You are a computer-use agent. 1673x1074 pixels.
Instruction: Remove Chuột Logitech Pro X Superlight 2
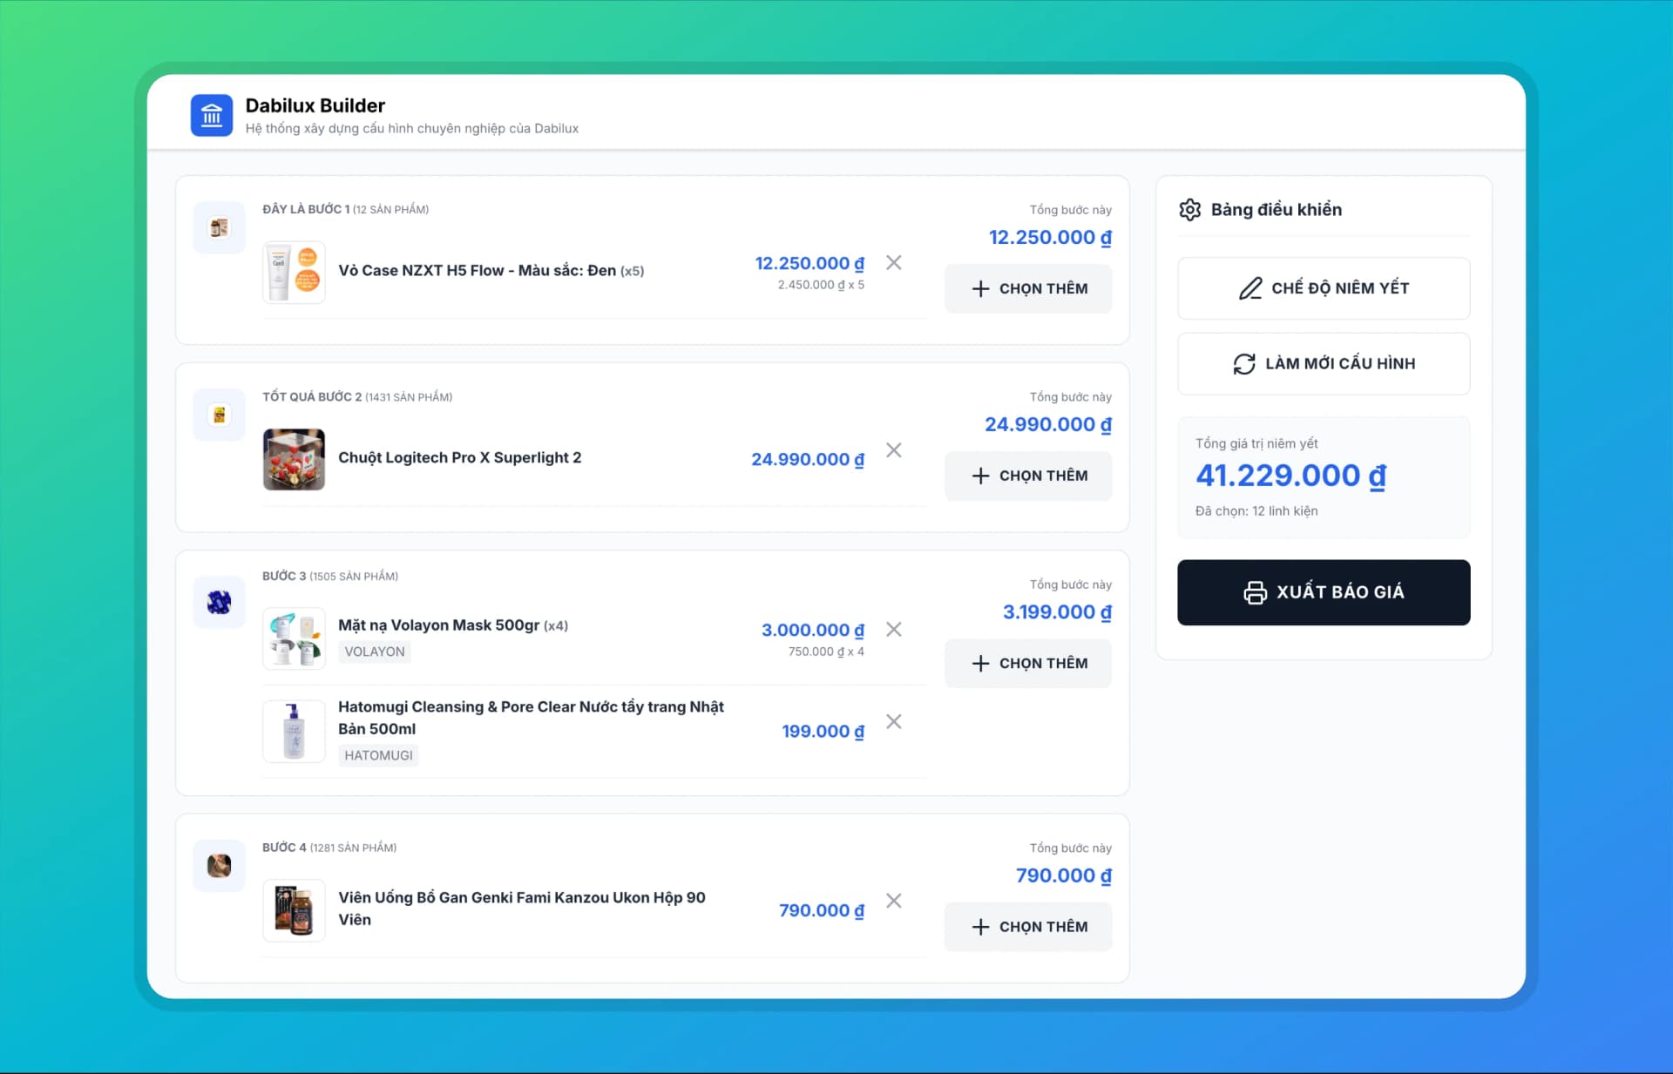click(x=893, y=450)
